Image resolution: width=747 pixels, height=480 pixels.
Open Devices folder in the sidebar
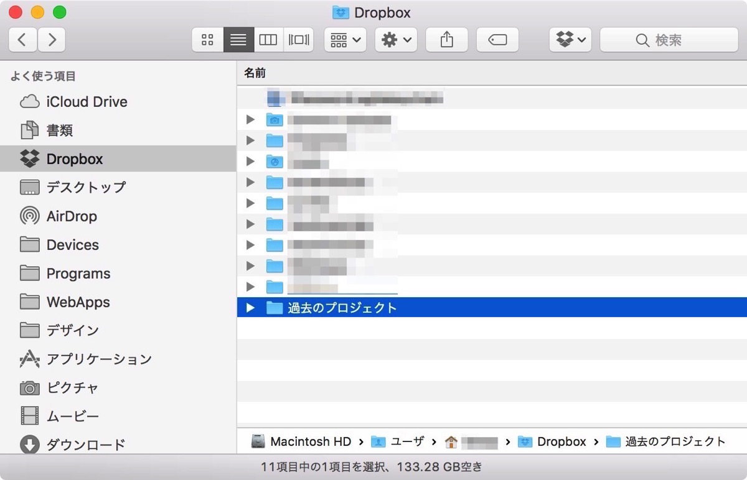point(118,245)
